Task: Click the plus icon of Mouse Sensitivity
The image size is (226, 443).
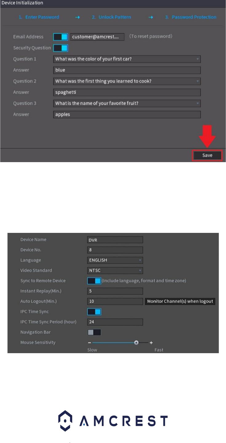Action: [x=151, y=342]
